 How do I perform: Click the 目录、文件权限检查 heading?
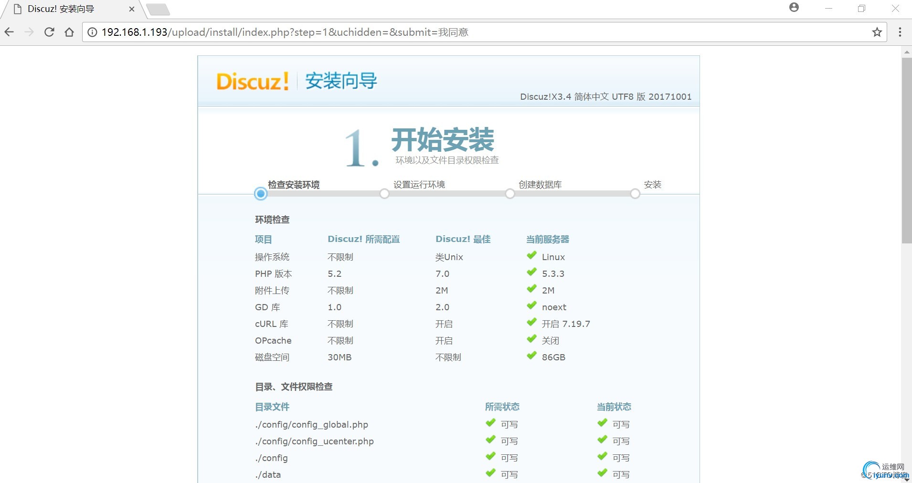pyautogui.click(x=294, y=387)
